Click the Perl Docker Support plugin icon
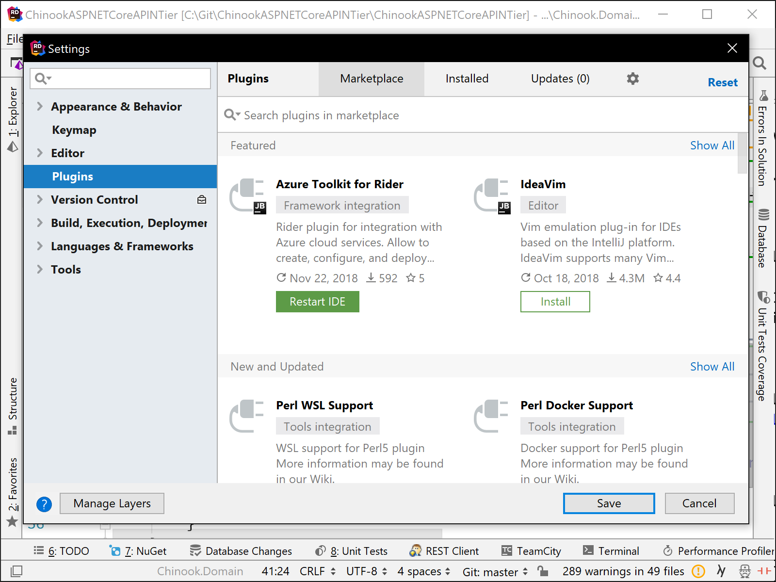The image size is (776, 582). point(491,416)
